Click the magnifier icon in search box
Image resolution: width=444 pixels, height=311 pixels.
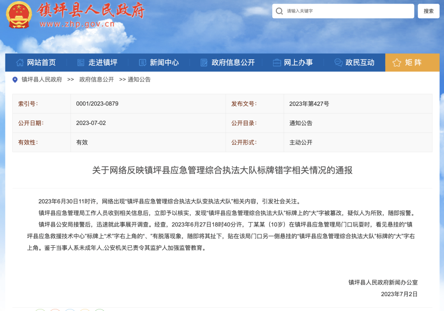(x=280, y=11)
